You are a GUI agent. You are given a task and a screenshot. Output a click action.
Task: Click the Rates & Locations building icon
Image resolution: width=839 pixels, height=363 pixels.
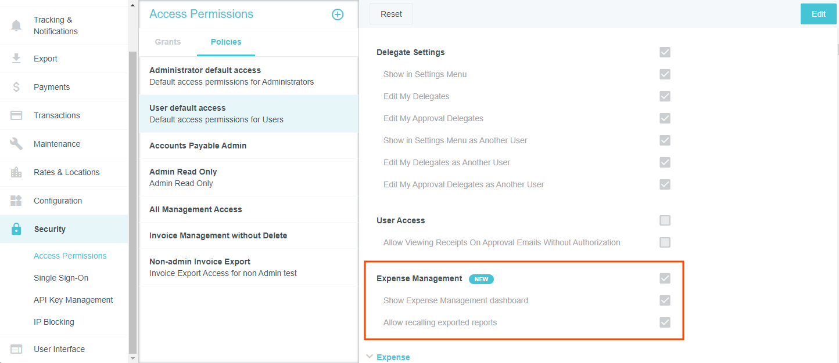pos(16,172)
